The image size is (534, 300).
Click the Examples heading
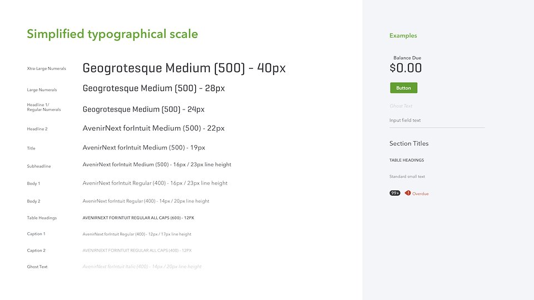click(x=403, y=36)
